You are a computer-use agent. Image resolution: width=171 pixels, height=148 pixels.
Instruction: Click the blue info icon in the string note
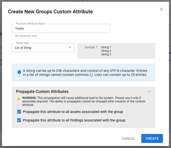tap(19, 72)
